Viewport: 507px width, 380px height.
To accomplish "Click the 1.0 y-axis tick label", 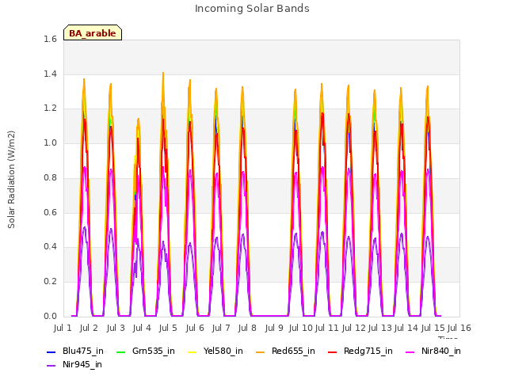I will pyautogui.click(x=51, y=142).
